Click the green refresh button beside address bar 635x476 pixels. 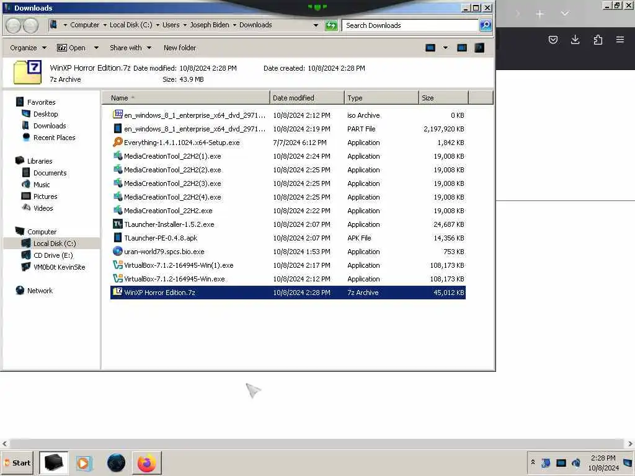(x=331, y=25)
